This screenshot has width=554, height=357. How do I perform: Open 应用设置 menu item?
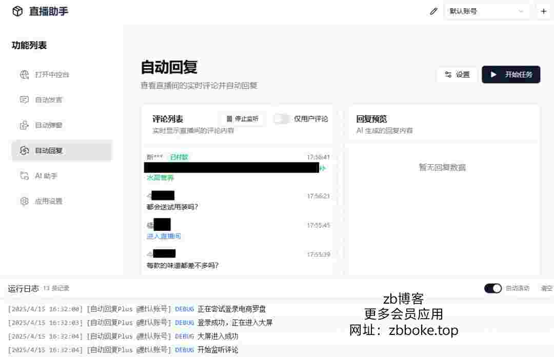(x=62, y=201)
